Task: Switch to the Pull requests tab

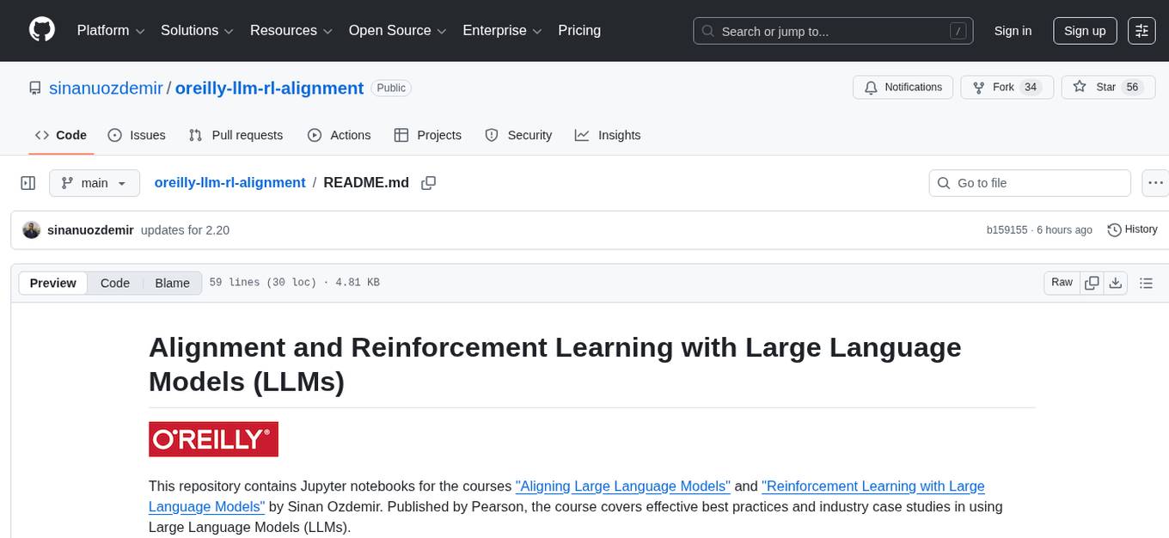Action: pyautogui.click(x=236, y=135)
